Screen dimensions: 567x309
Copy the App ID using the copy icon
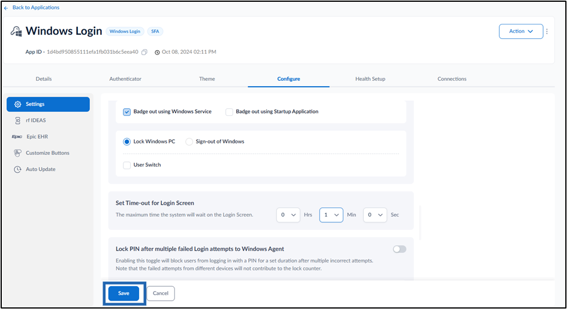point(144,52)
